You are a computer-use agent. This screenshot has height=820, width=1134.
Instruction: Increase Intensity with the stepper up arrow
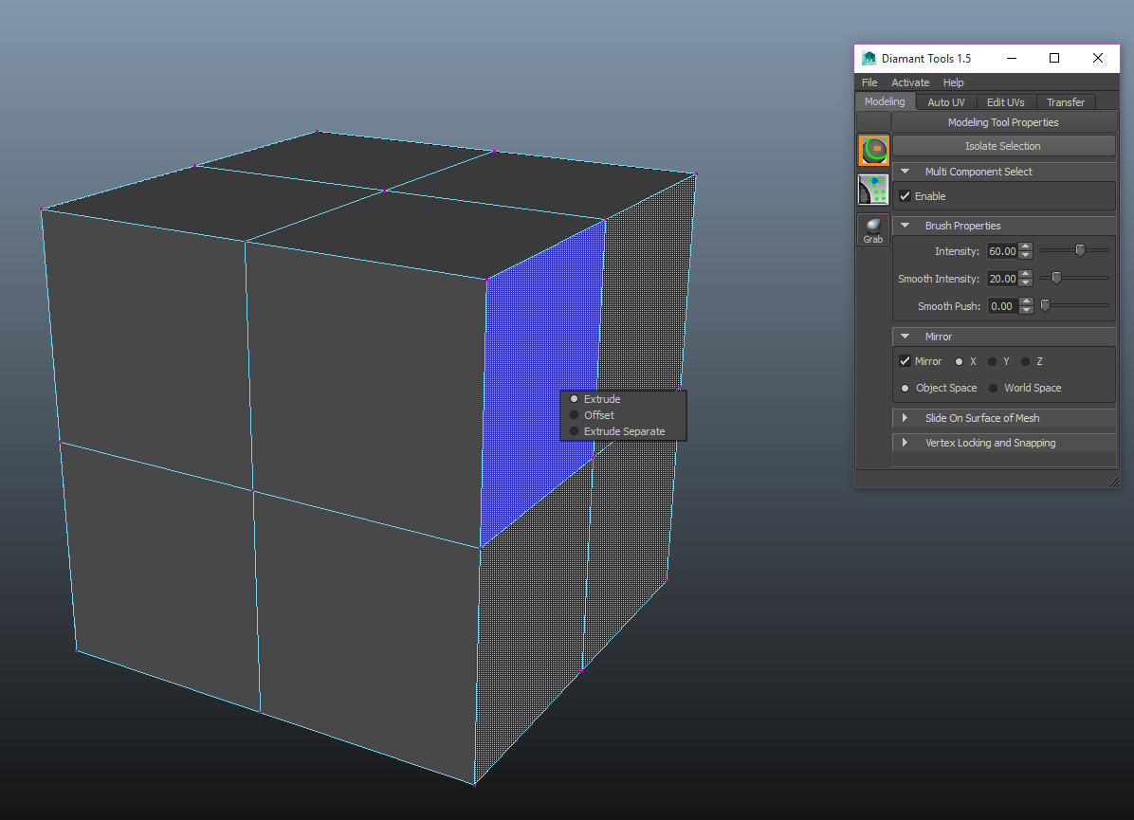point(1025,247)
